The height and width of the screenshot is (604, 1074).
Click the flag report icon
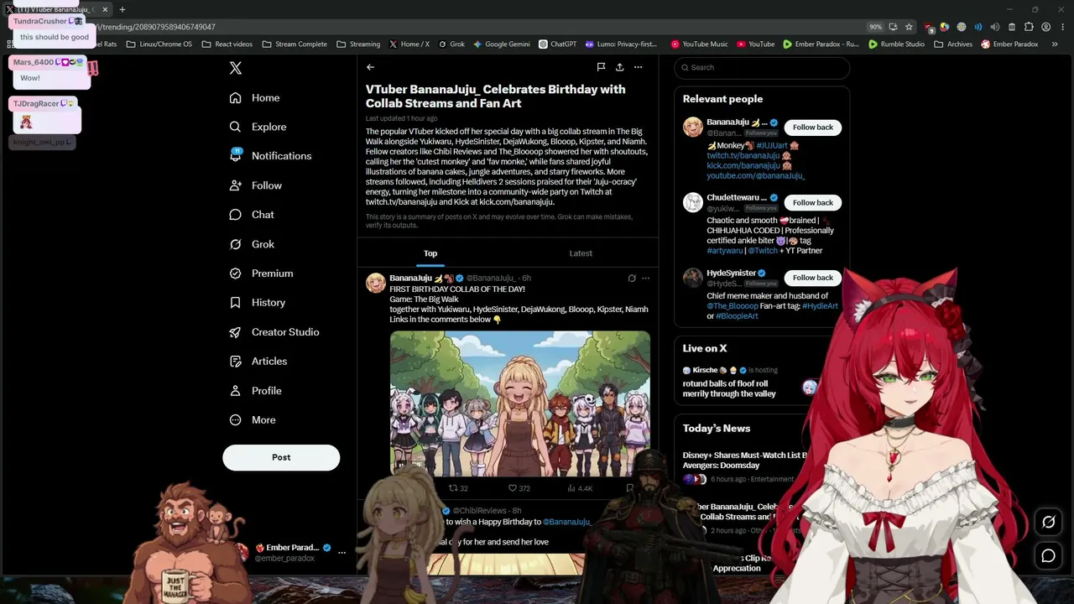[601, 67]
